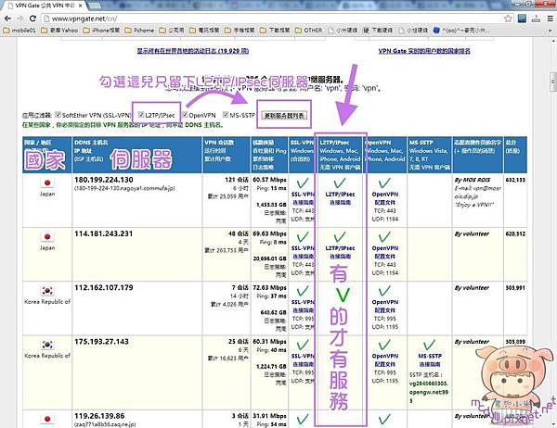Toggle the MS-SSTP filter checkbox
Screen dimensions: 557x428
226,115
